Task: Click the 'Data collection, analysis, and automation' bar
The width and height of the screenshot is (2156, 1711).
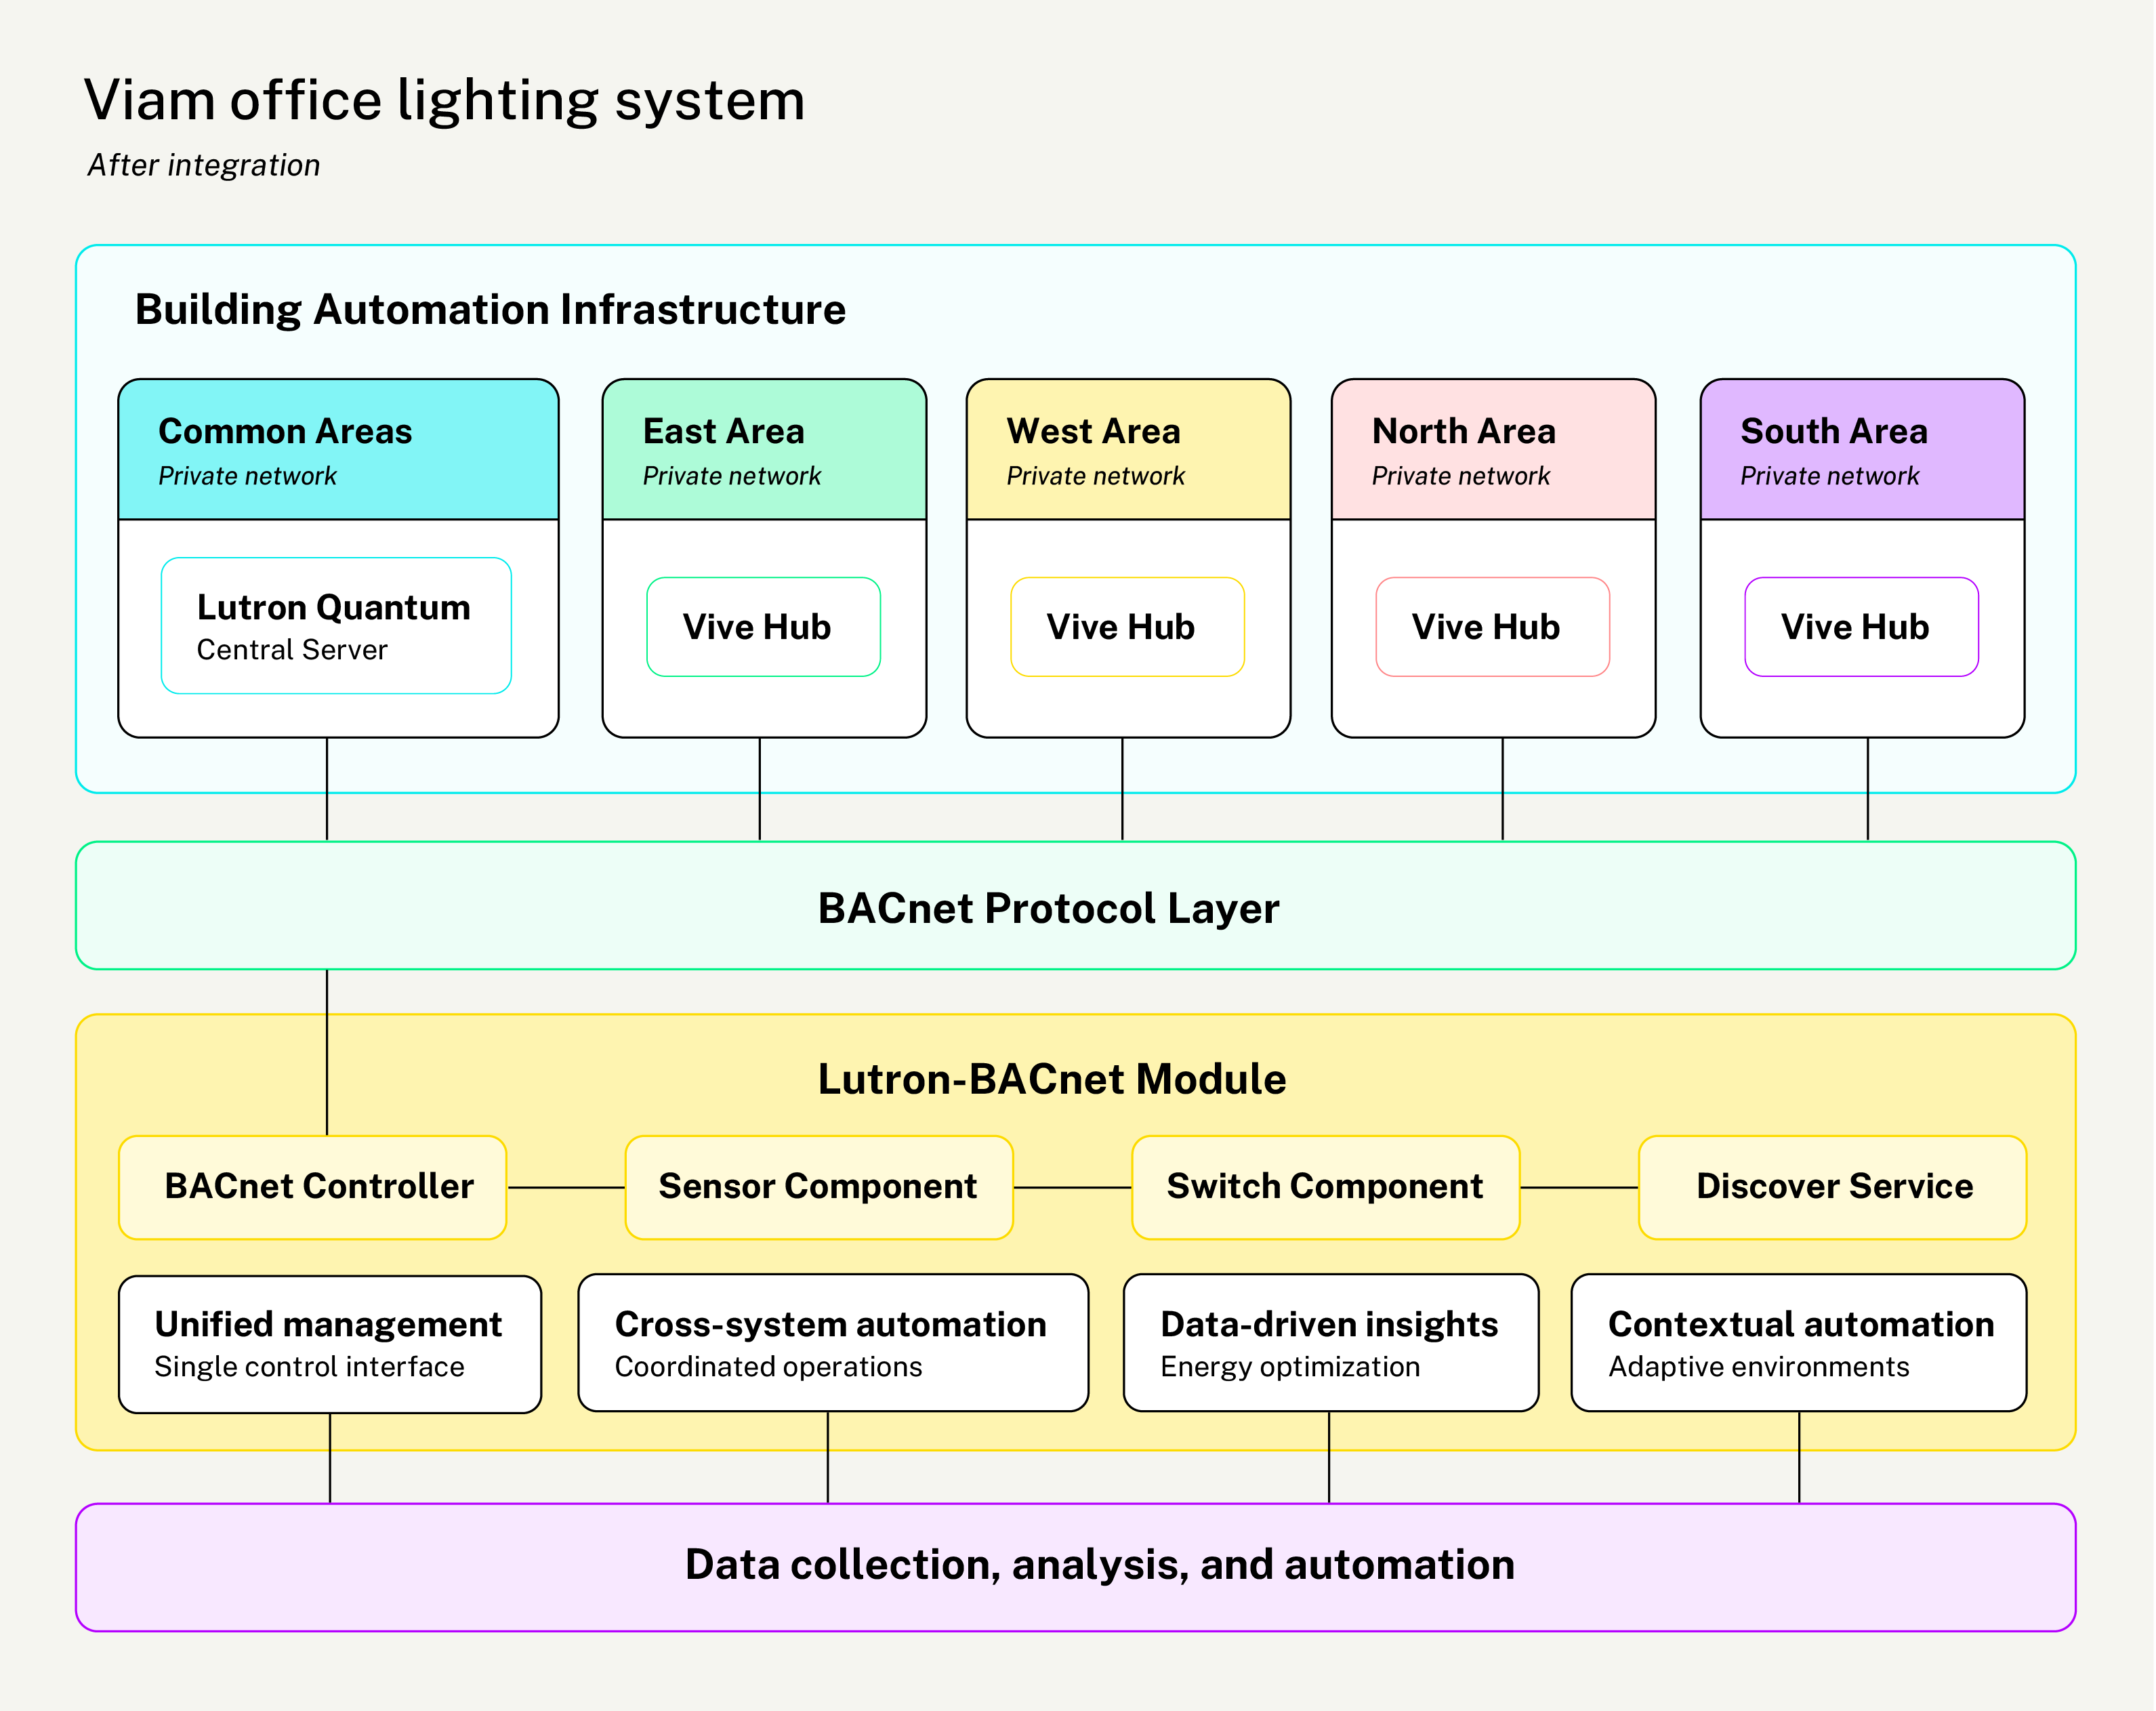Action: click(x=1076, y=1568)
